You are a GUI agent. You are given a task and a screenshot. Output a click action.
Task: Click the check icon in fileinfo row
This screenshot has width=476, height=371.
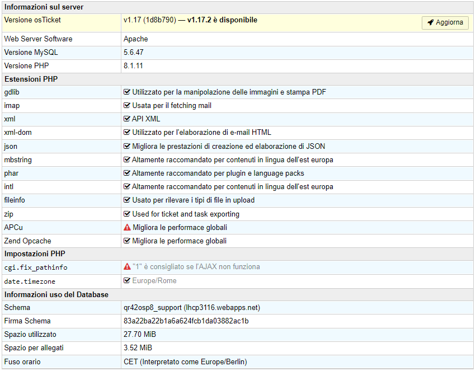pyautogui.click(x=127, y=200)
